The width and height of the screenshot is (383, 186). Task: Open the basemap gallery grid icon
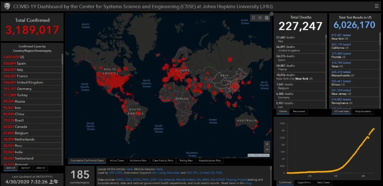[267, 18]
